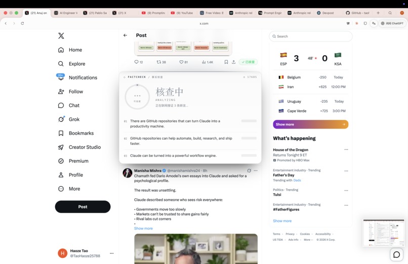Open the ESP vs KSA live score
The width and height of the screenshot is (408, 264).
[311, 59]
